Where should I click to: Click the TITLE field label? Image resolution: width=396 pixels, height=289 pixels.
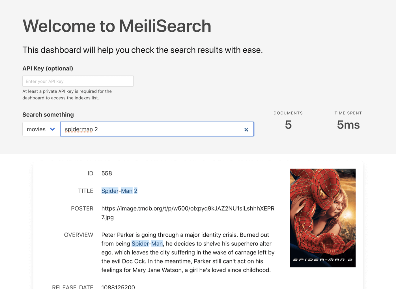[86, 191]
